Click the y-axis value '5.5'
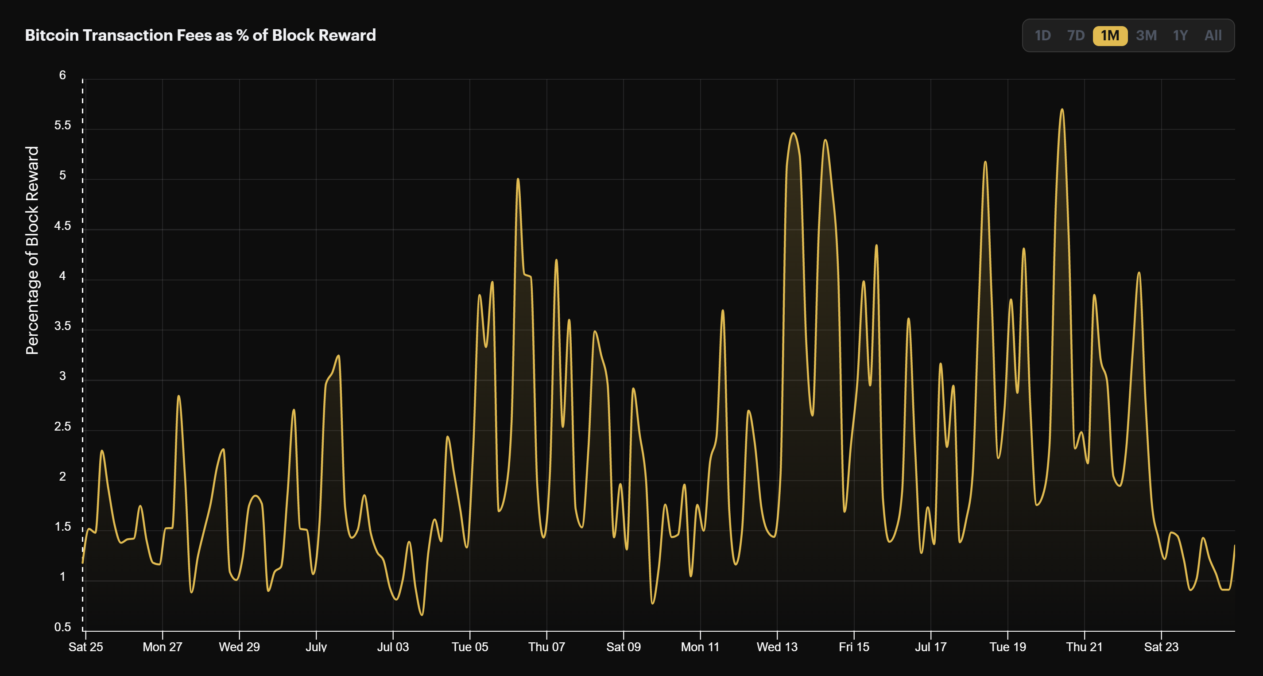 [x=62, y=125]
